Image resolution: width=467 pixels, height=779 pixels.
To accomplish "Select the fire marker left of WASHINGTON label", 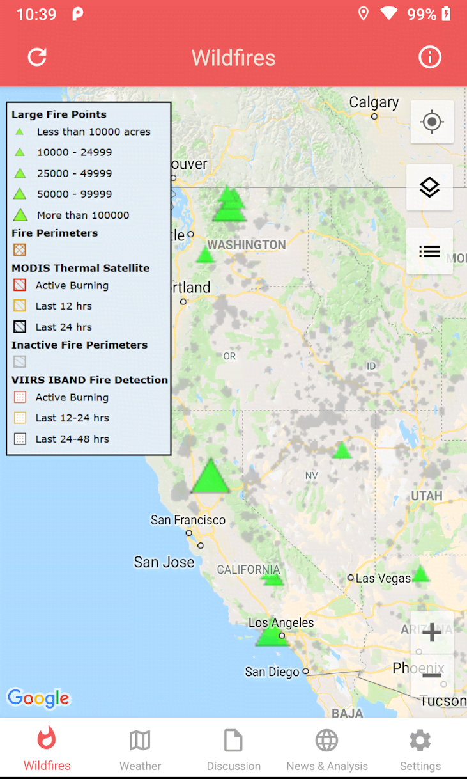I will (205, 255).
